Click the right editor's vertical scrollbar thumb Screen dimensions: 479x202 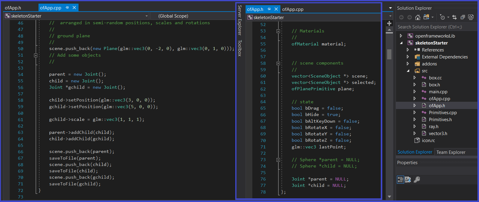(389, 54)
